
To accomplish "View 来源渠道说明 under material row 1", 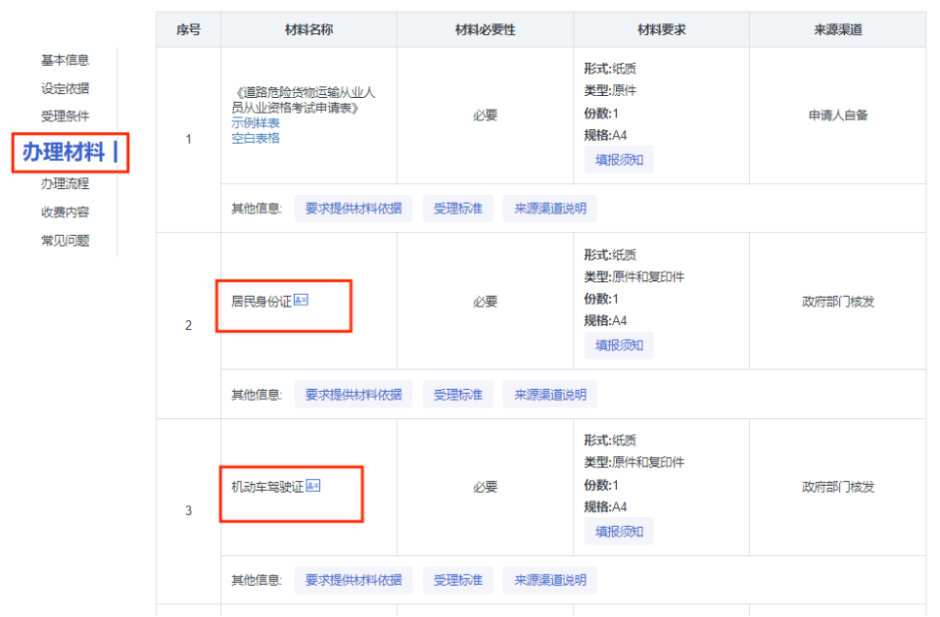I will [x=550, y=209].
